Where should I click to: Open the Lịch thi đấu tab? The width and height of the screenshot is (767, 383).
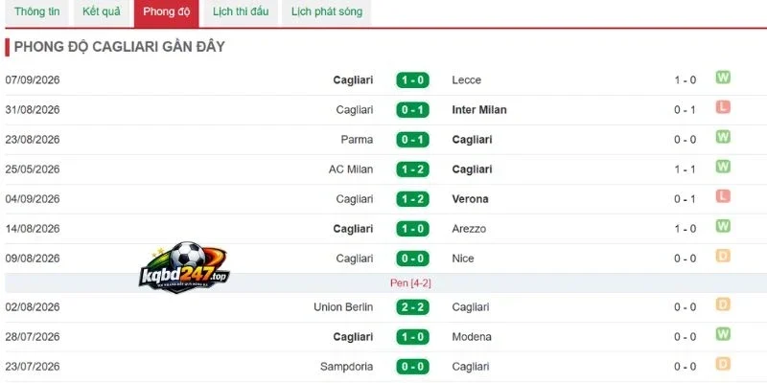(x=241, y=12)
